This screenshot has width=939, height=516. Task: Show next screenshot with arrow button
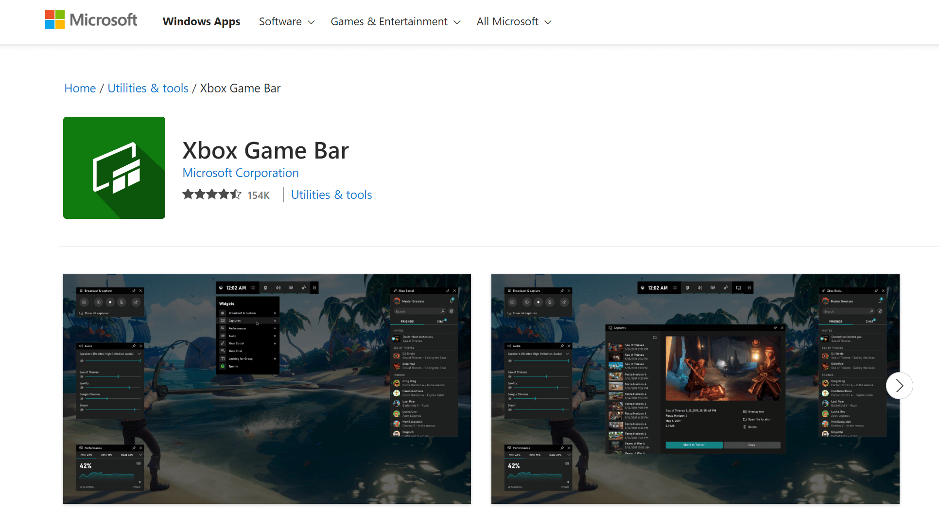pyautogui.click(x=900, y=386)
